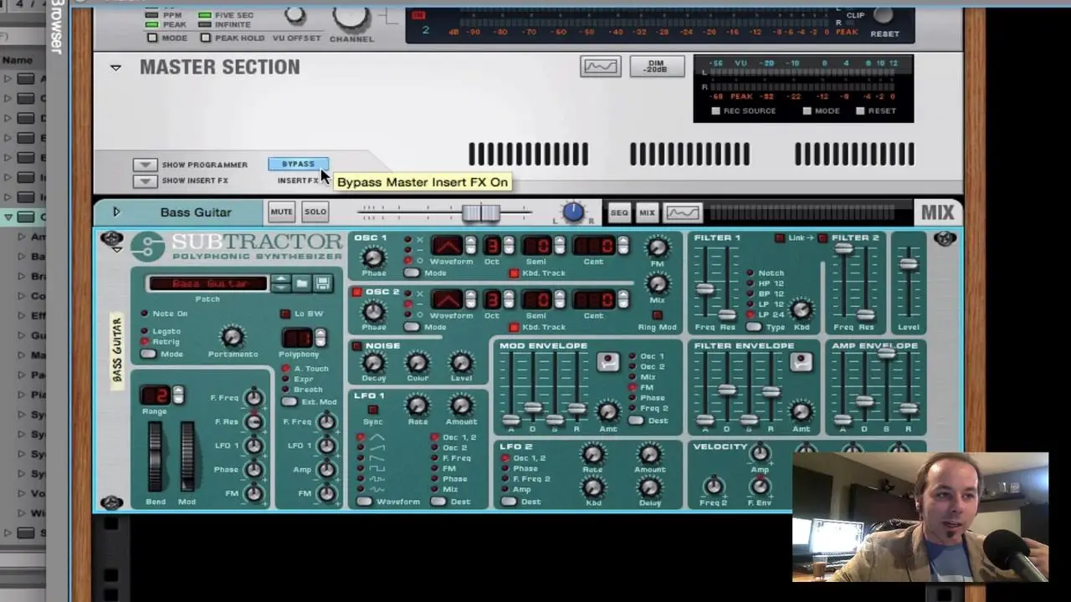Click the blue pan knob on Bass Guitar strip

tap(573, 212)
